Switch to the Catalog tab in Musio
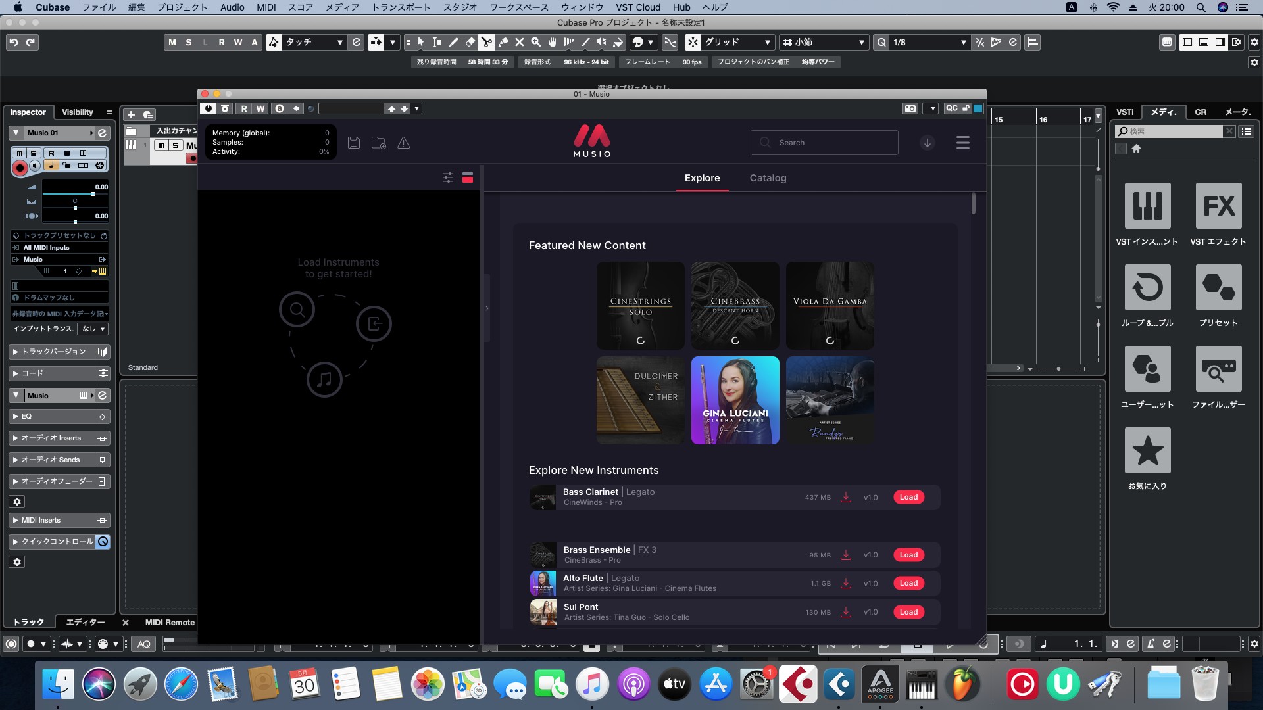The height and width of the screenshot is (710, 1263). point(768,178)
